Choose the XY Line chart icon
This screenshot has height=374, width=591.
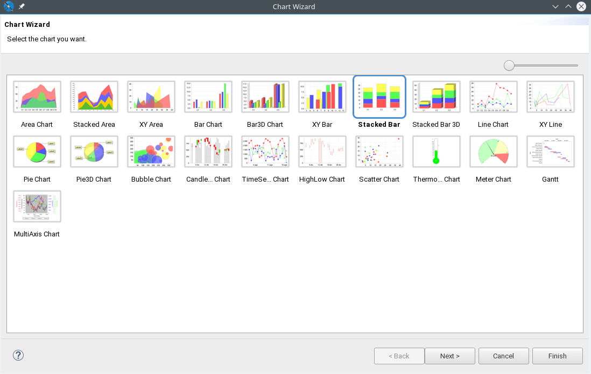coord(551,97)
